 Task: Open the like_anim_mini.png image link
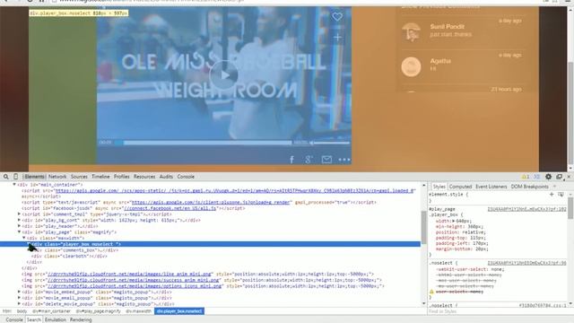[x=129, y=274]
